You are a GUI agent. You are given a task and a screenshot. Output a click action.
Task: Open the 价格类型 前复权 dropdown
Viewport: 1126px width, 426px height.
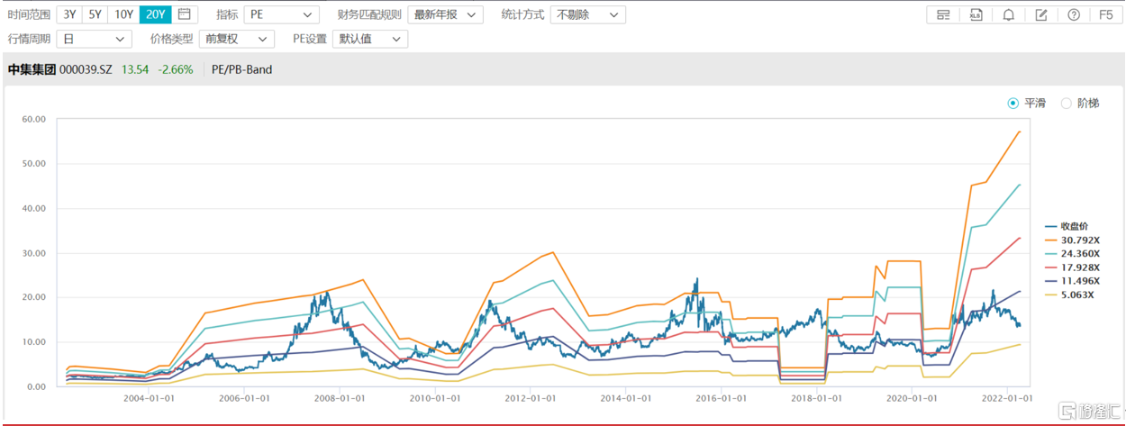coord(236,39)
